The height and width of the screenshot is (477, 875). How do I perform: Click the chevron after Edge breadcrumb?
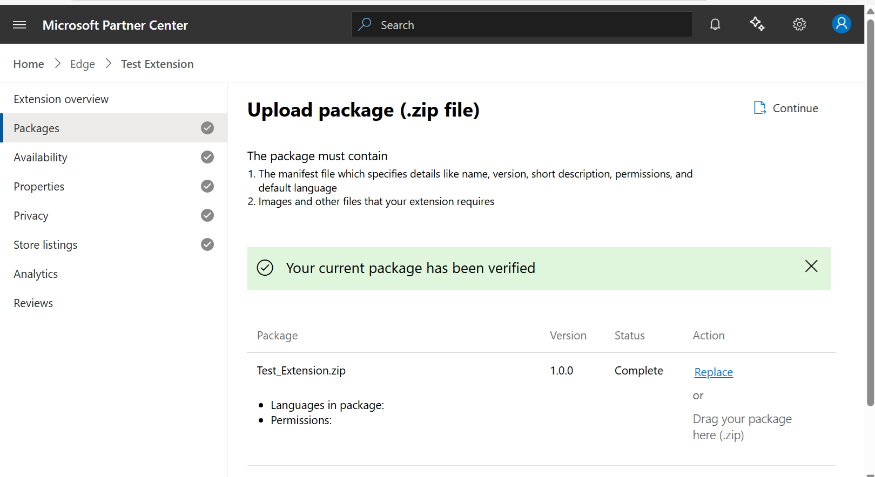[109, 64]
